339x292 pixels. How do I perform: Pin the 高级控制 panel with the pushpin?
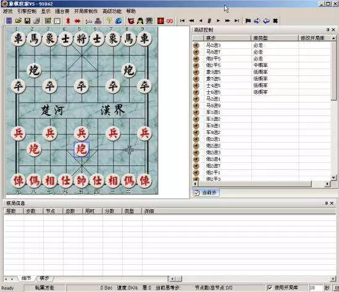point(328,30)
